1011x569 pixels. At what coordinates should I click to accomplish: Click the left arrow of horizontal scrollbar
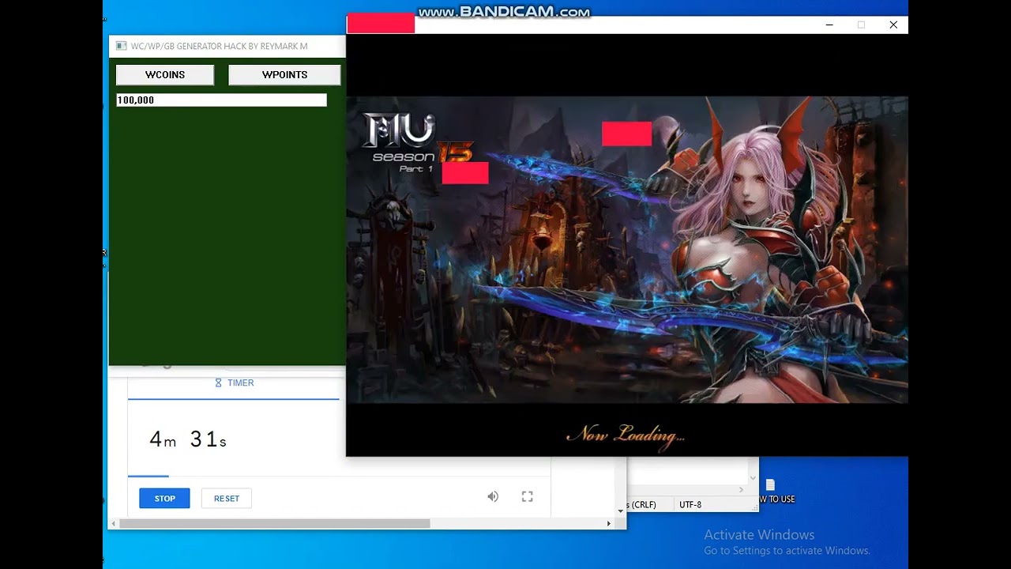pyautogui.click(x=113, y=523)
